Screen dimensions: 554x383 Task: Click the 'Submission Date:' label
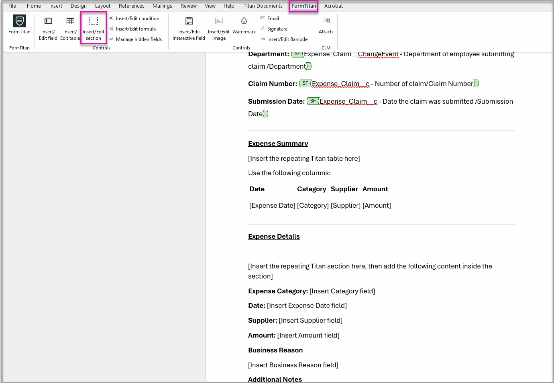277,101
